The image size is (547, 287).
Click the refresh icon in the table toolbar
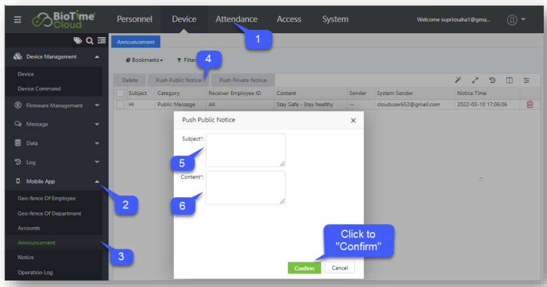pyautogui.click(x=492, y=80)
